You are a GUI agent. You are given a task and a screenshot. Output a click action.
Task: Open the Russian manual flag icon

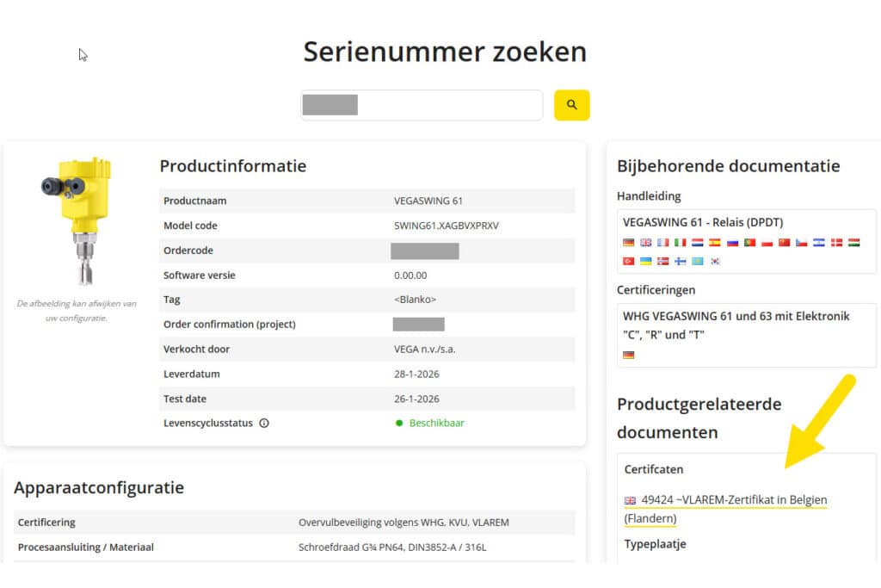pyautogui.click(x=731, y=243)
